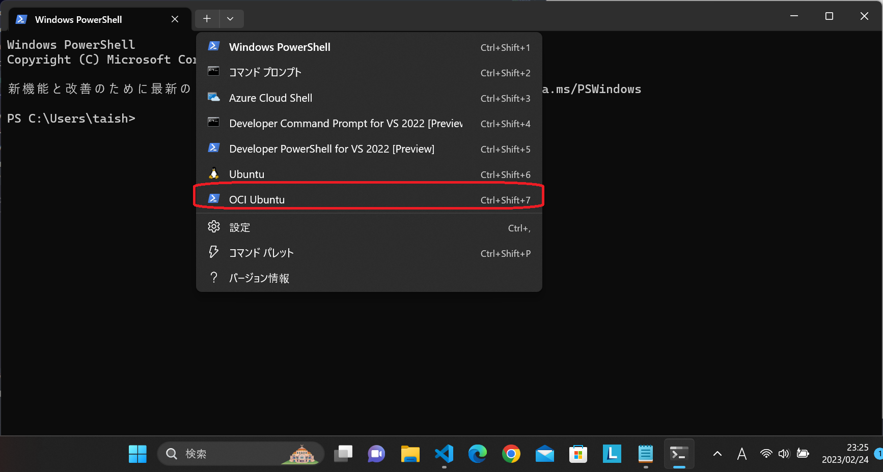Click the Developer Command Prompt icon

[x=214, y=122]
